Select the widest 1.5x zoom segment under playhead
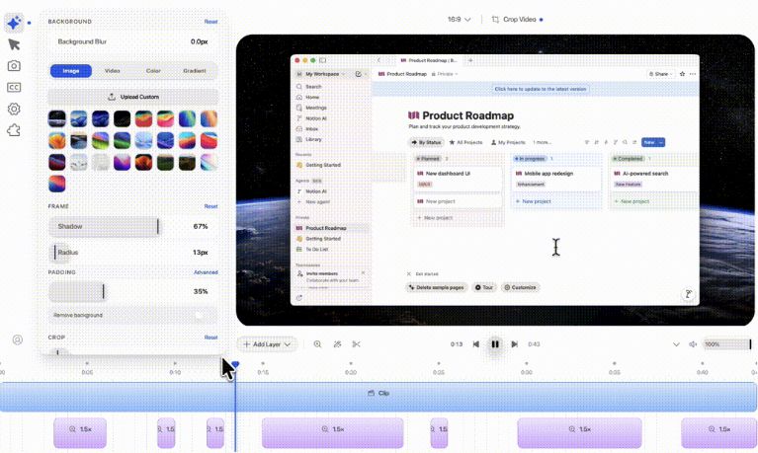This screenshot has width=758, height=453. [333, 433]
